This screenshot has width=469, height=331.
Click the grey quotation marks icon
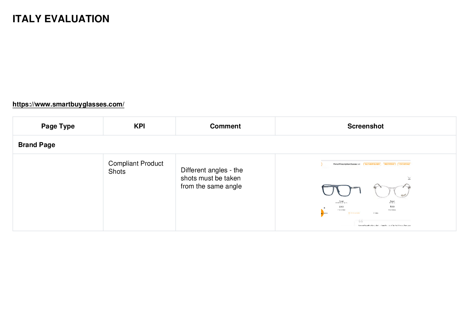click(x=361, y=221)
